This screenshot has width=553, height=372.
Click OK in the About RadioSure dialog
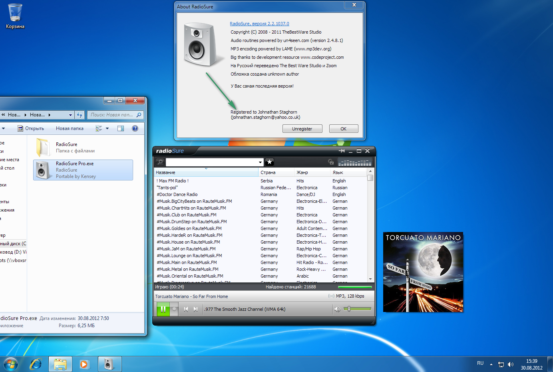click(343, 129)
